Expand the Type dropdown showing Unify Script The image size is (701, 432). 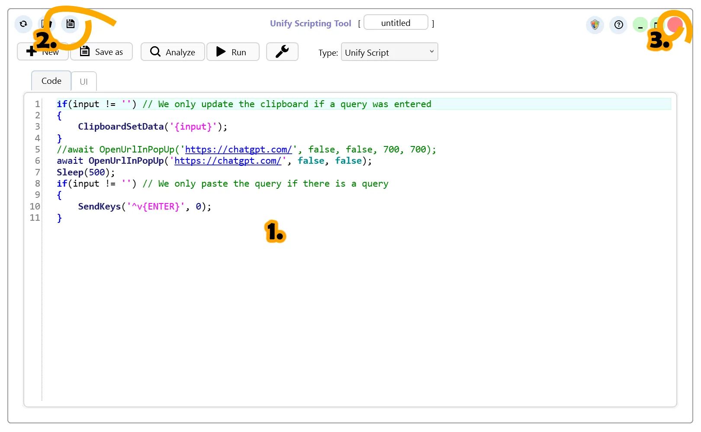[x=389, y=52]
